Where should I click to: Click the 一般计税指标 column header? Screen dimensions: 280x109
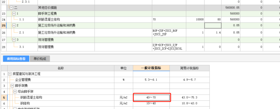click(x=151, y=68)
